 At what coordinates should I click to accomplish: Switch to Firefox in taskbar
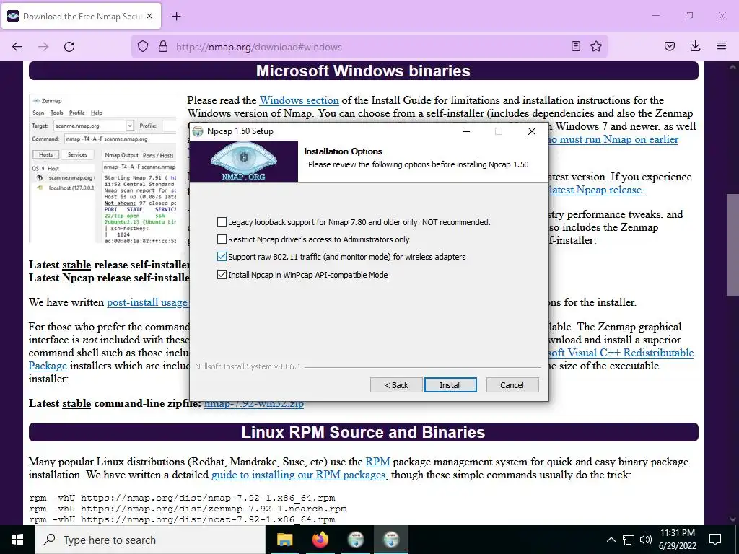coord(320,540)
